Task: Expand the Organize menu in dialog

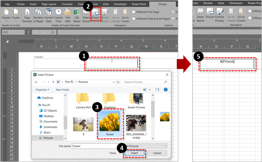Action: [x=42, y=90]
